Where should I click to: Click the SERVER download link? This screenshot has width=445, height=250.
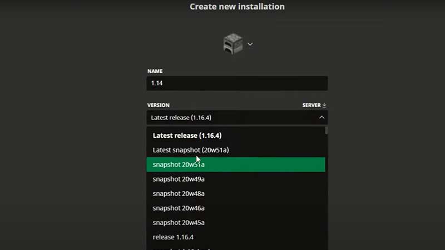click(x=310, y=105)
